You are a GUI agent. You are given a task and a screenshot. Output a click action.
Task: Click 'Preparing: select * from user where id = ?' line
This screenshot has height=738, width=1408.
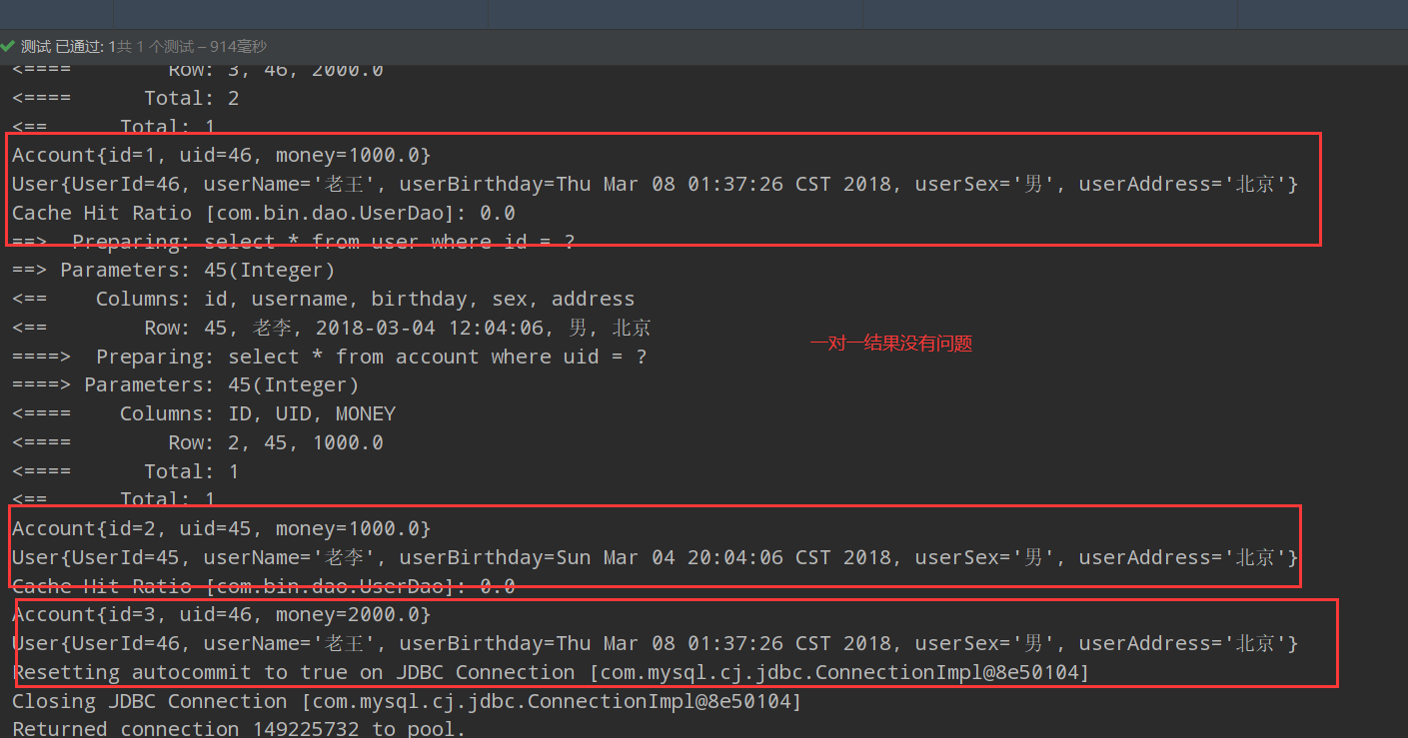click(x=294, y=242)
